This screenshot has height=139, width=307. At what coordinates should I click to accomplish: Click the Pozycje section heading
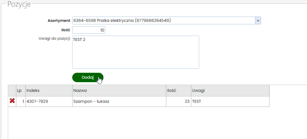click(x=19, y=4)
